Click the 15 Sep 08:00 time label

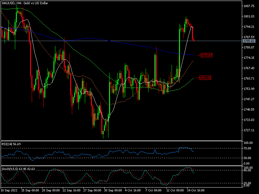(x=30, y=190)
